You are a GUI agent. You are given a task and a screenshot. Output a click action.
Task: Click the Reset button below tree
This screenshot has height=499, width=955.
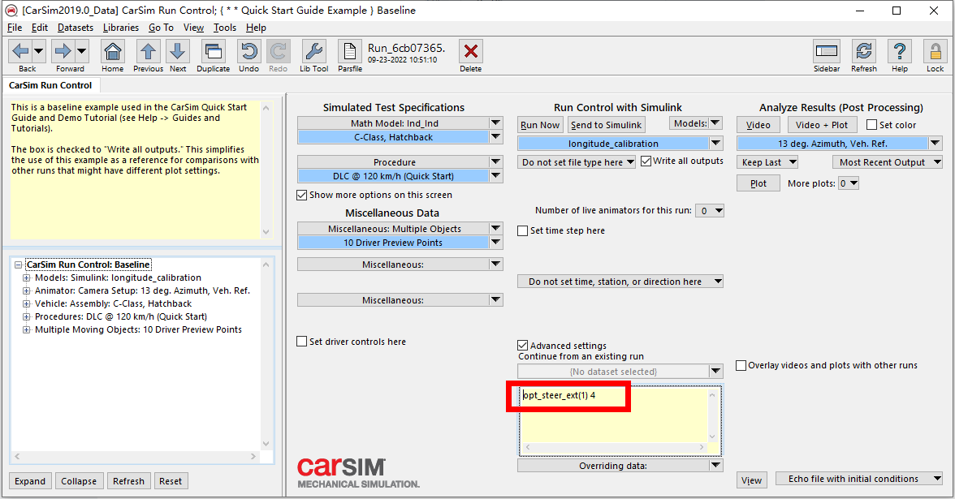(x=171, y=480)
